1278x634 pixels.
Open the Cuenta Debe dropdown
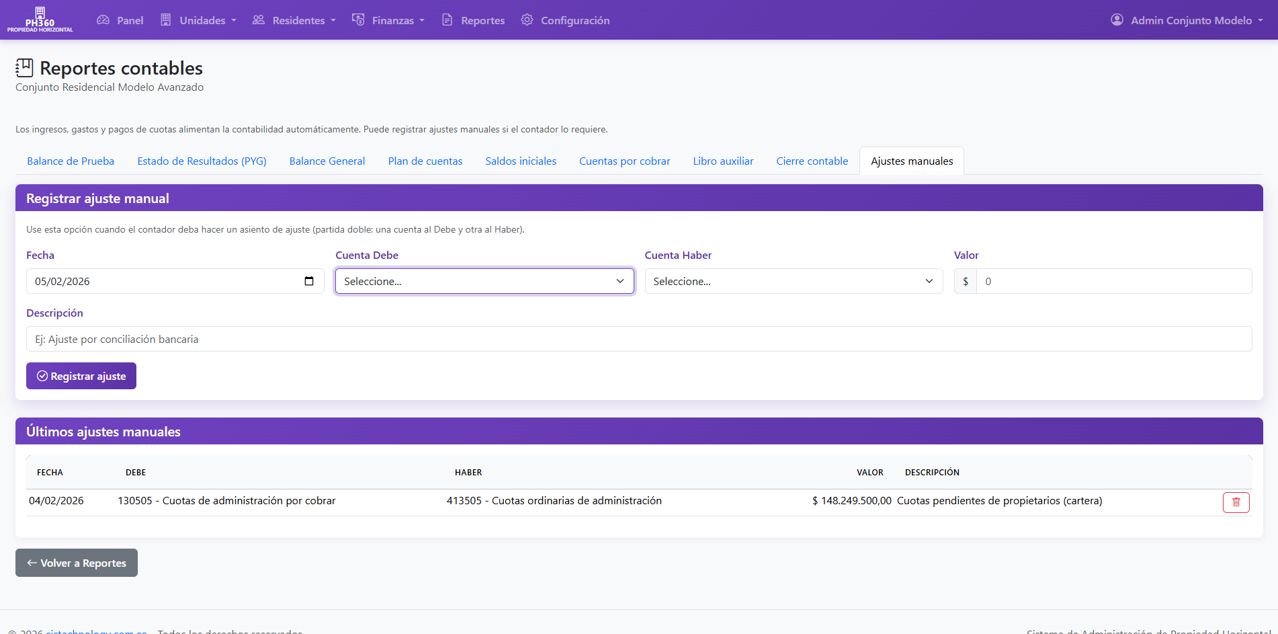(x=484, y=281)
